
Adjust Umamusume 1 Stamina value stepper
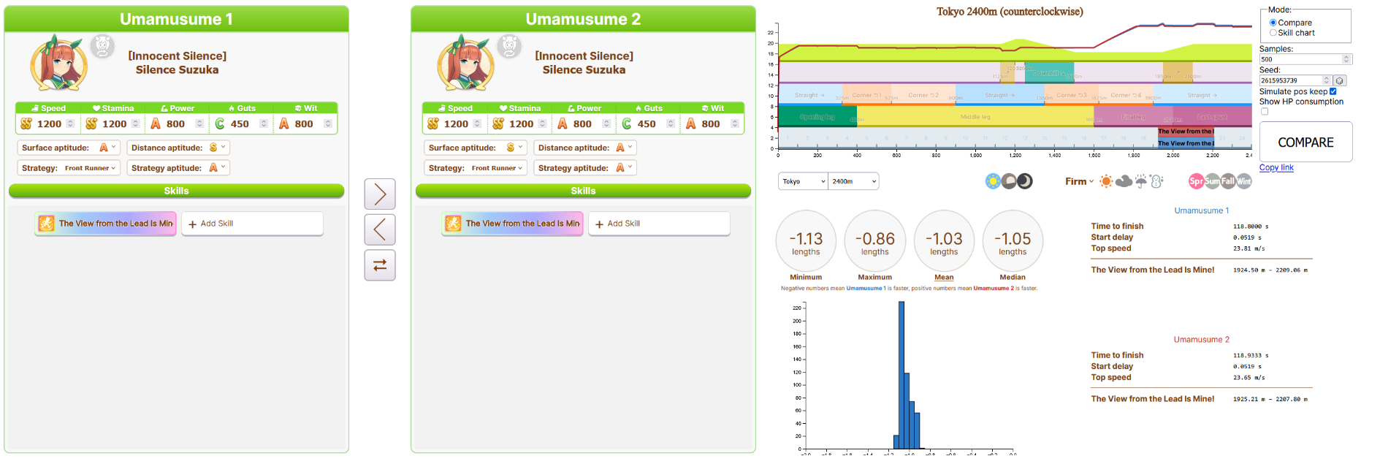[135, 123]
